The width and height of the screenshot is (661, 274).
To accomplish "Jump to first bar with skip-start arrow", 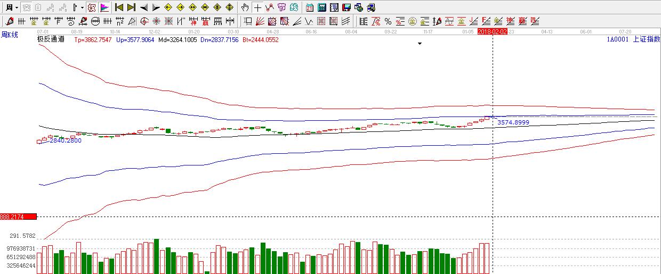I will (119, 7).
